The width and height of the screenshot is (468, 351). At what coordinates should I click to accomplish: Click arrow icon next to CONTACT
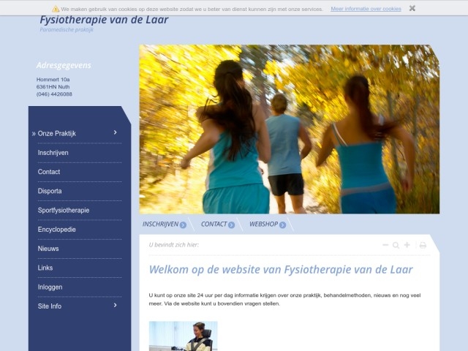[x=231, y=224]
